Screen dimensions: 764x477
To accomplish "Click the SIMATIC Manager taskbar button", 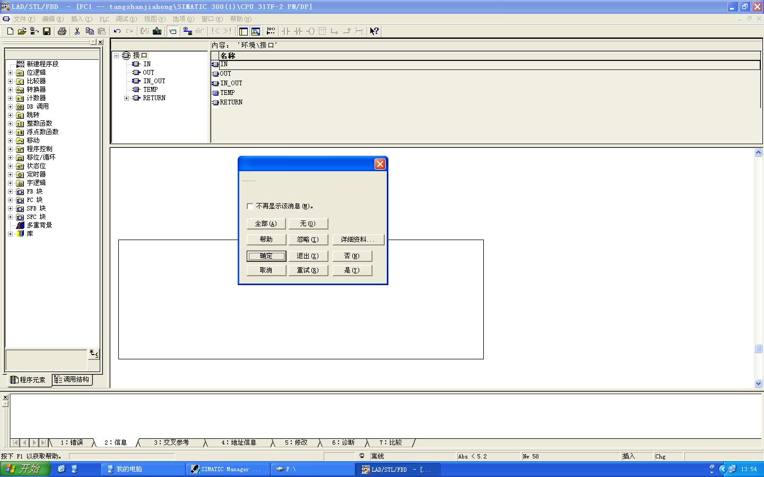I will click(x=226, y=469).
